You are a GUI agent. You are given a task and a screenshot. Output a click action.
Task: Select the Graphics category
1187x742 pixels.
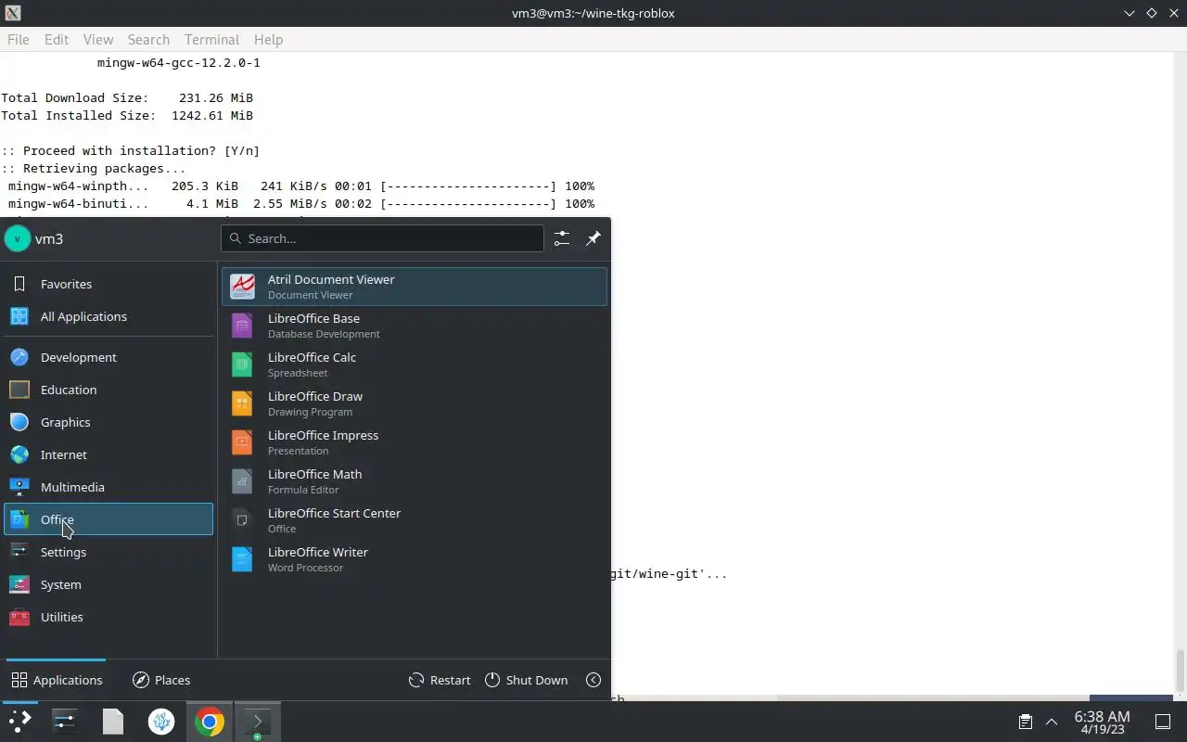108,422
